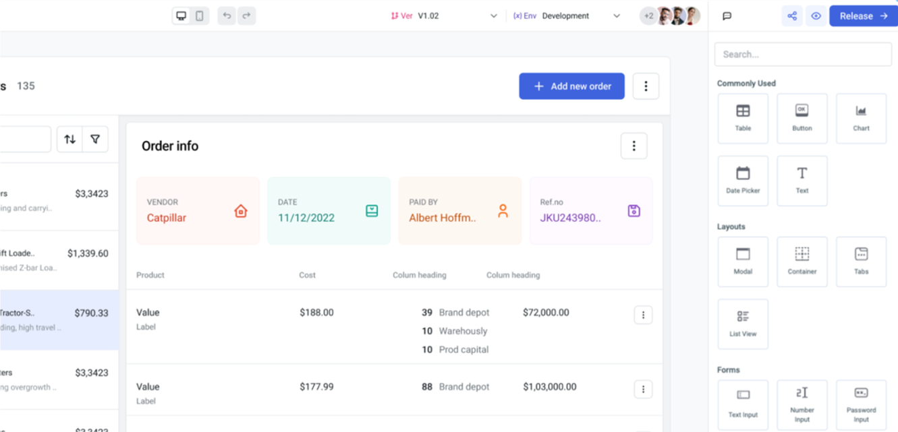Select the Container layout component
The image size is (898, 432).
[x=802, y=261]
